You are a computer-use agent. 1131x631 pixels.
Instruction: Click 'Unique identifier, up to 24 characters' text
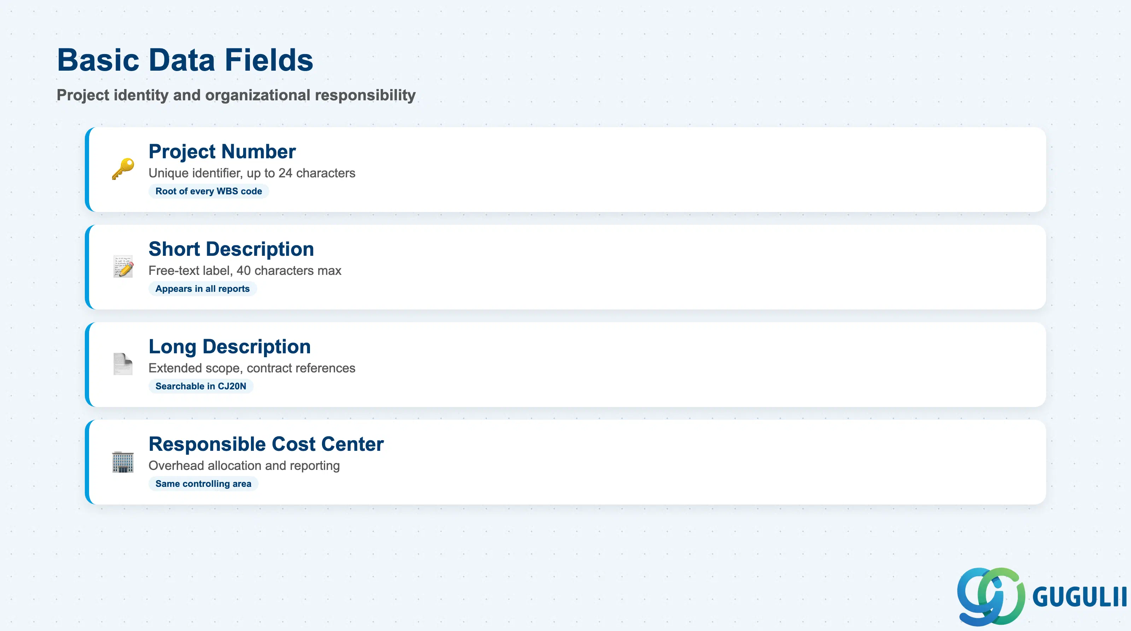[252, 173]
